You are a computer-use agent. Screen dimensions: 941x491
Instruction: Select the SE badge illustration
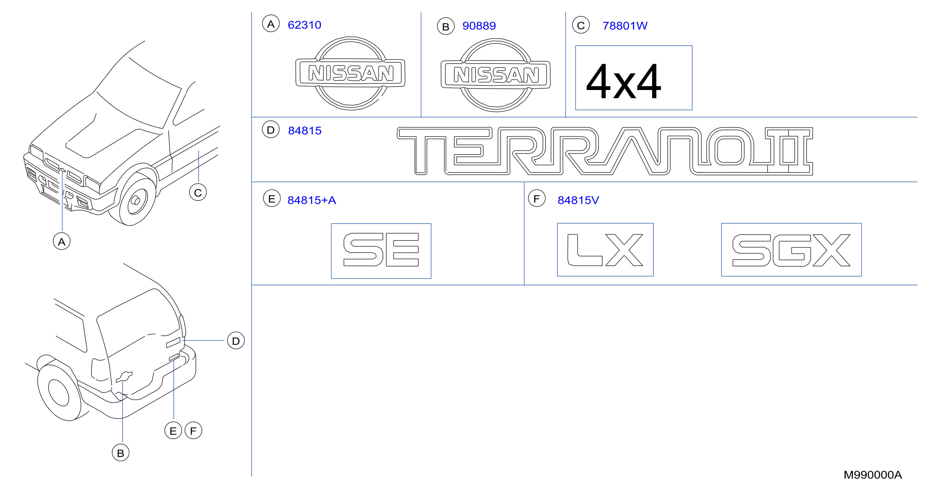pyautogui.click(x=381, y=251)
